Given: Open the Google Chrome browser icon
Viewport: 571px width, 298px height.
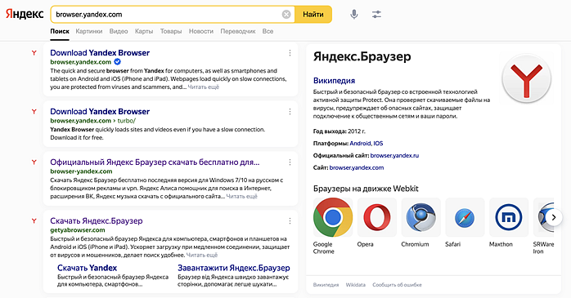Looking at the screenshot, I should [x=333, y=217].
